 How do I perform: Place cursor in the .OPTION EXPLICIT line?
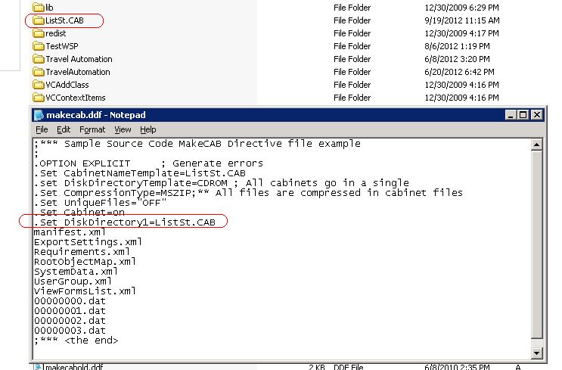[148, 163]
